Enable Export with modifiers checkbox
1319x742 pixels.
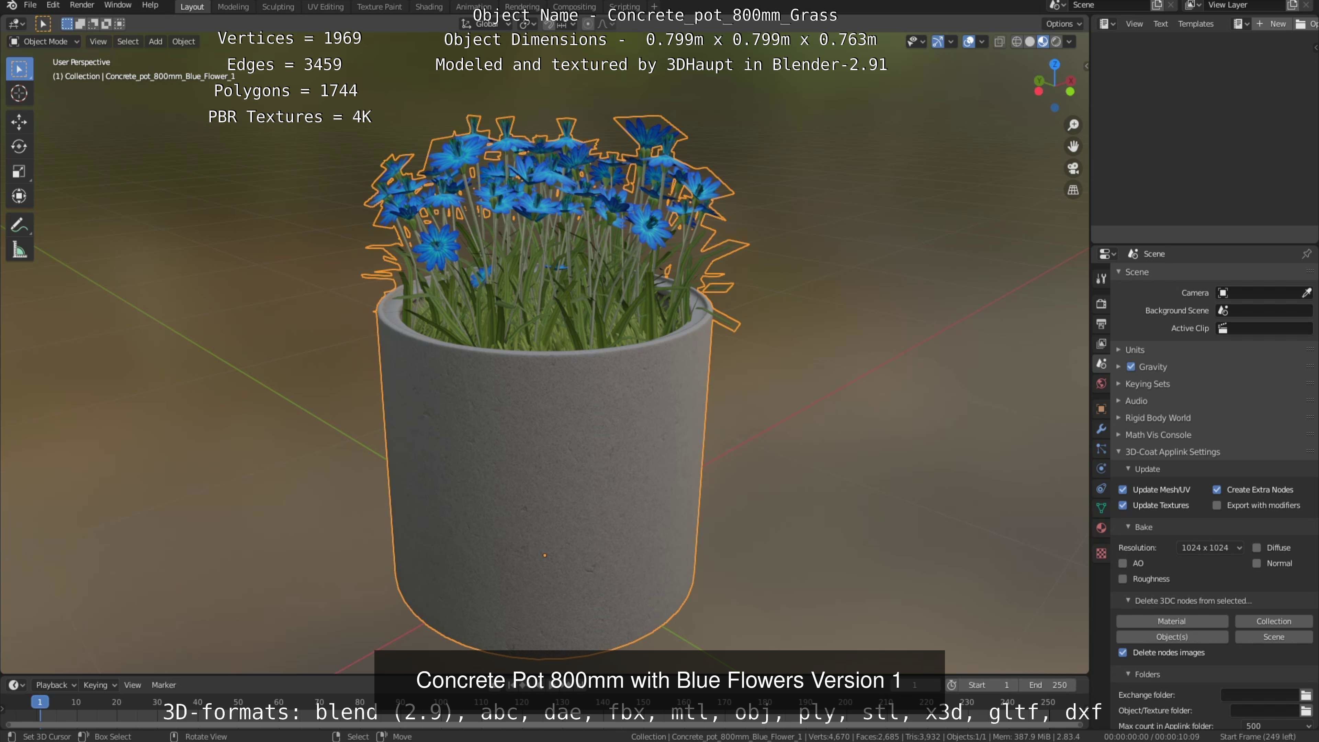pyautogui.click(x=1217, y=505)
